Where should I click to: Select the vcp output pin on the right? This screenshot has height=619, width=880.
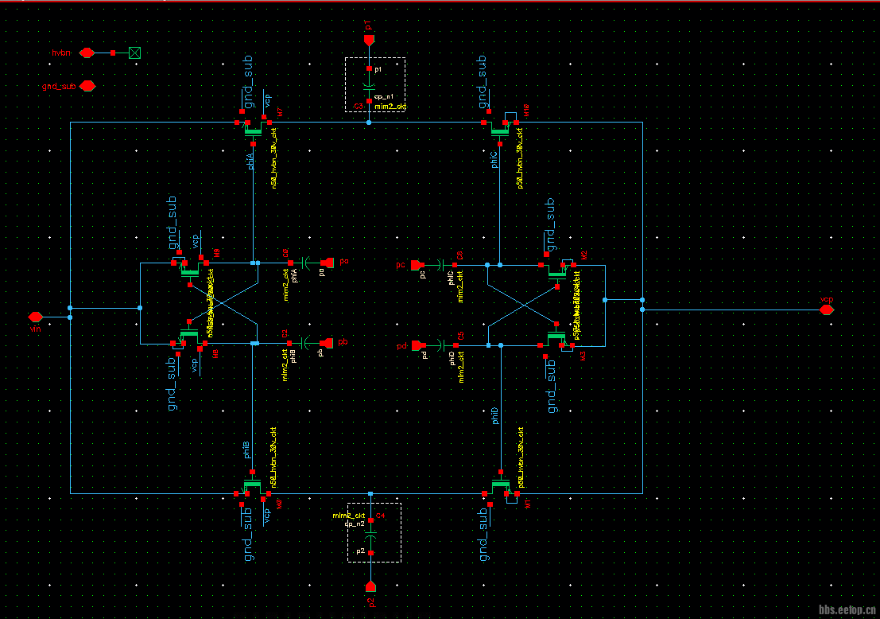click(x=827, y=309)
